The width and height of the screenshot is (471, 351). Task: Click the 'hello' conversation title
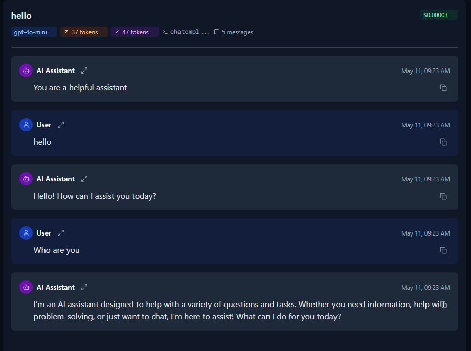(x=21, y=16)
